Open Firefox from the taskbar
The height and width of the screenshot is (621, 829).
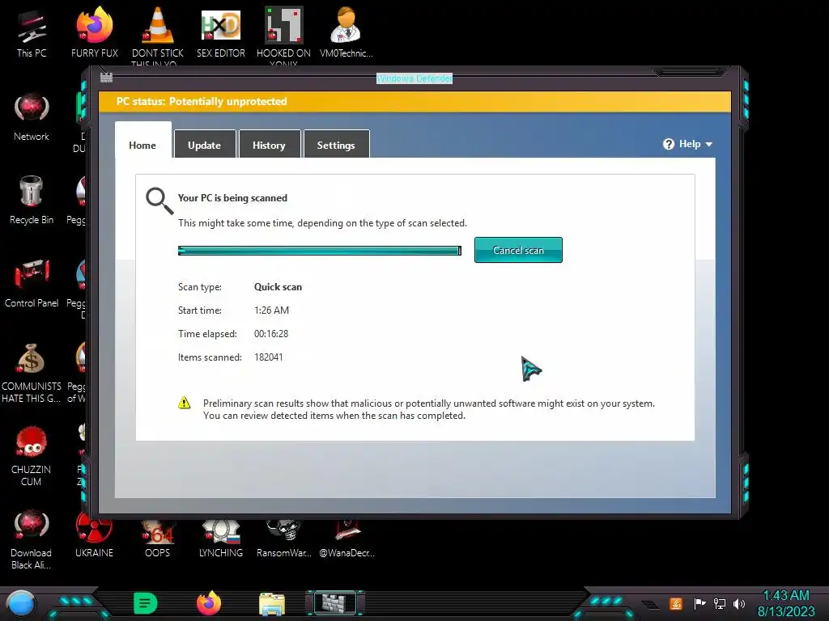point(209,603)
